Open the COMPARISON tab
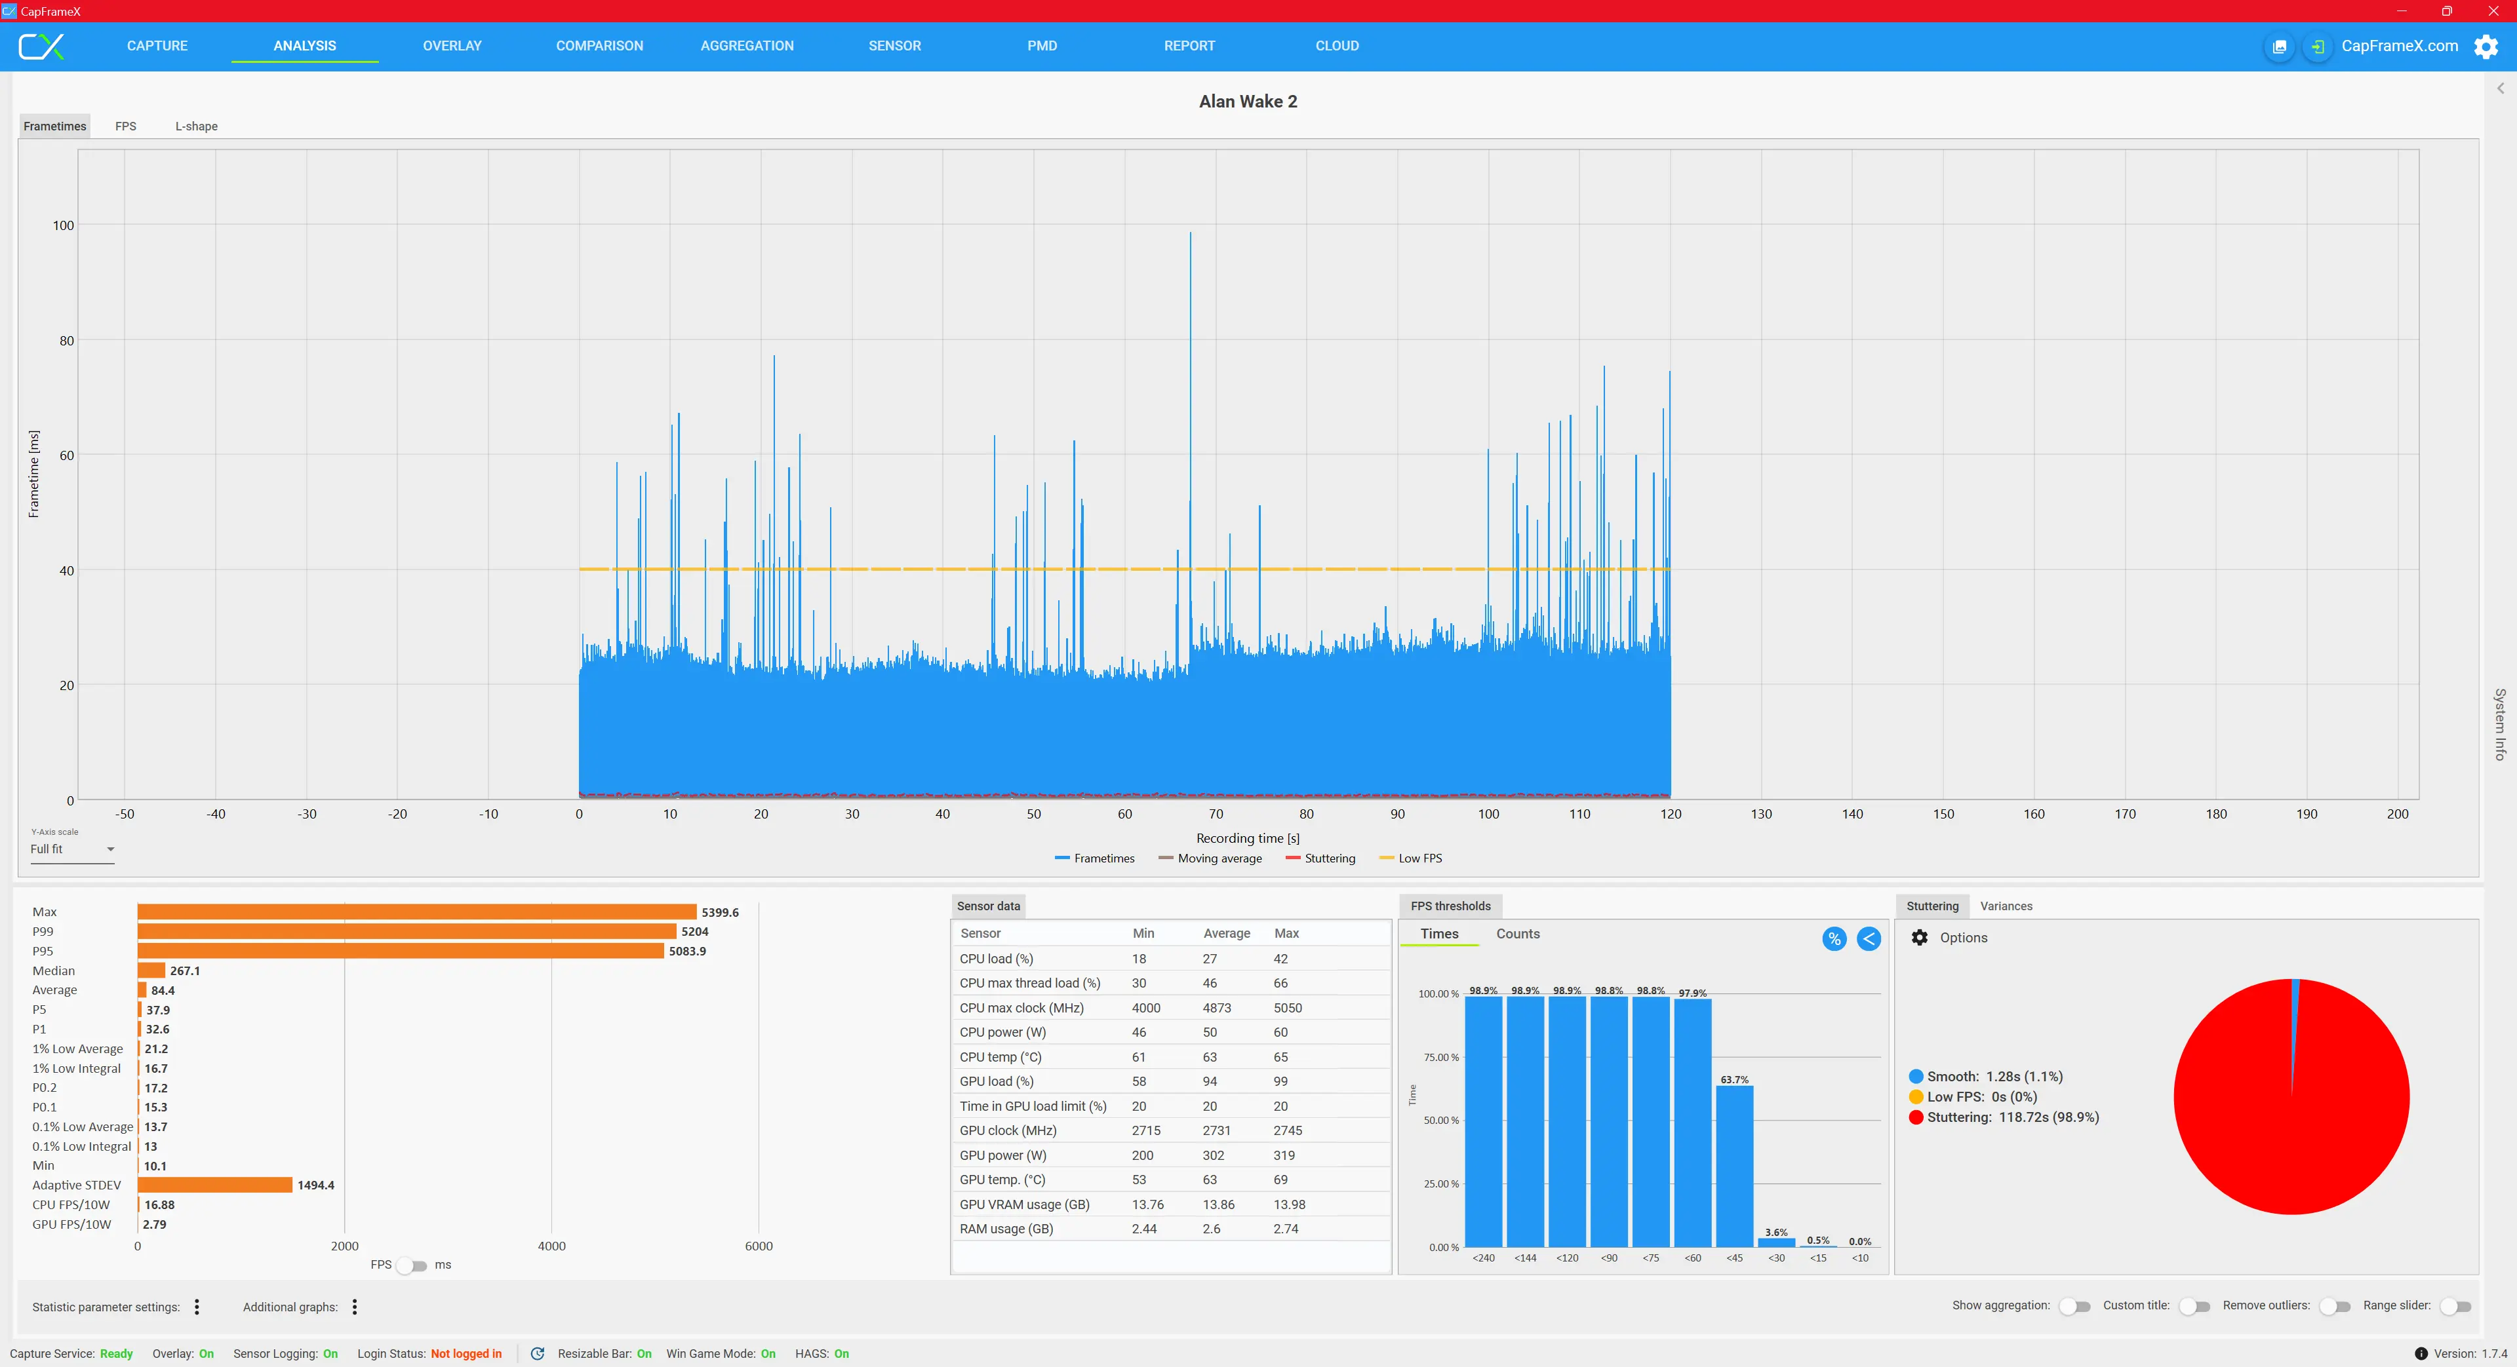Viewport: 2517px width, 1367px height. (600, 46)
